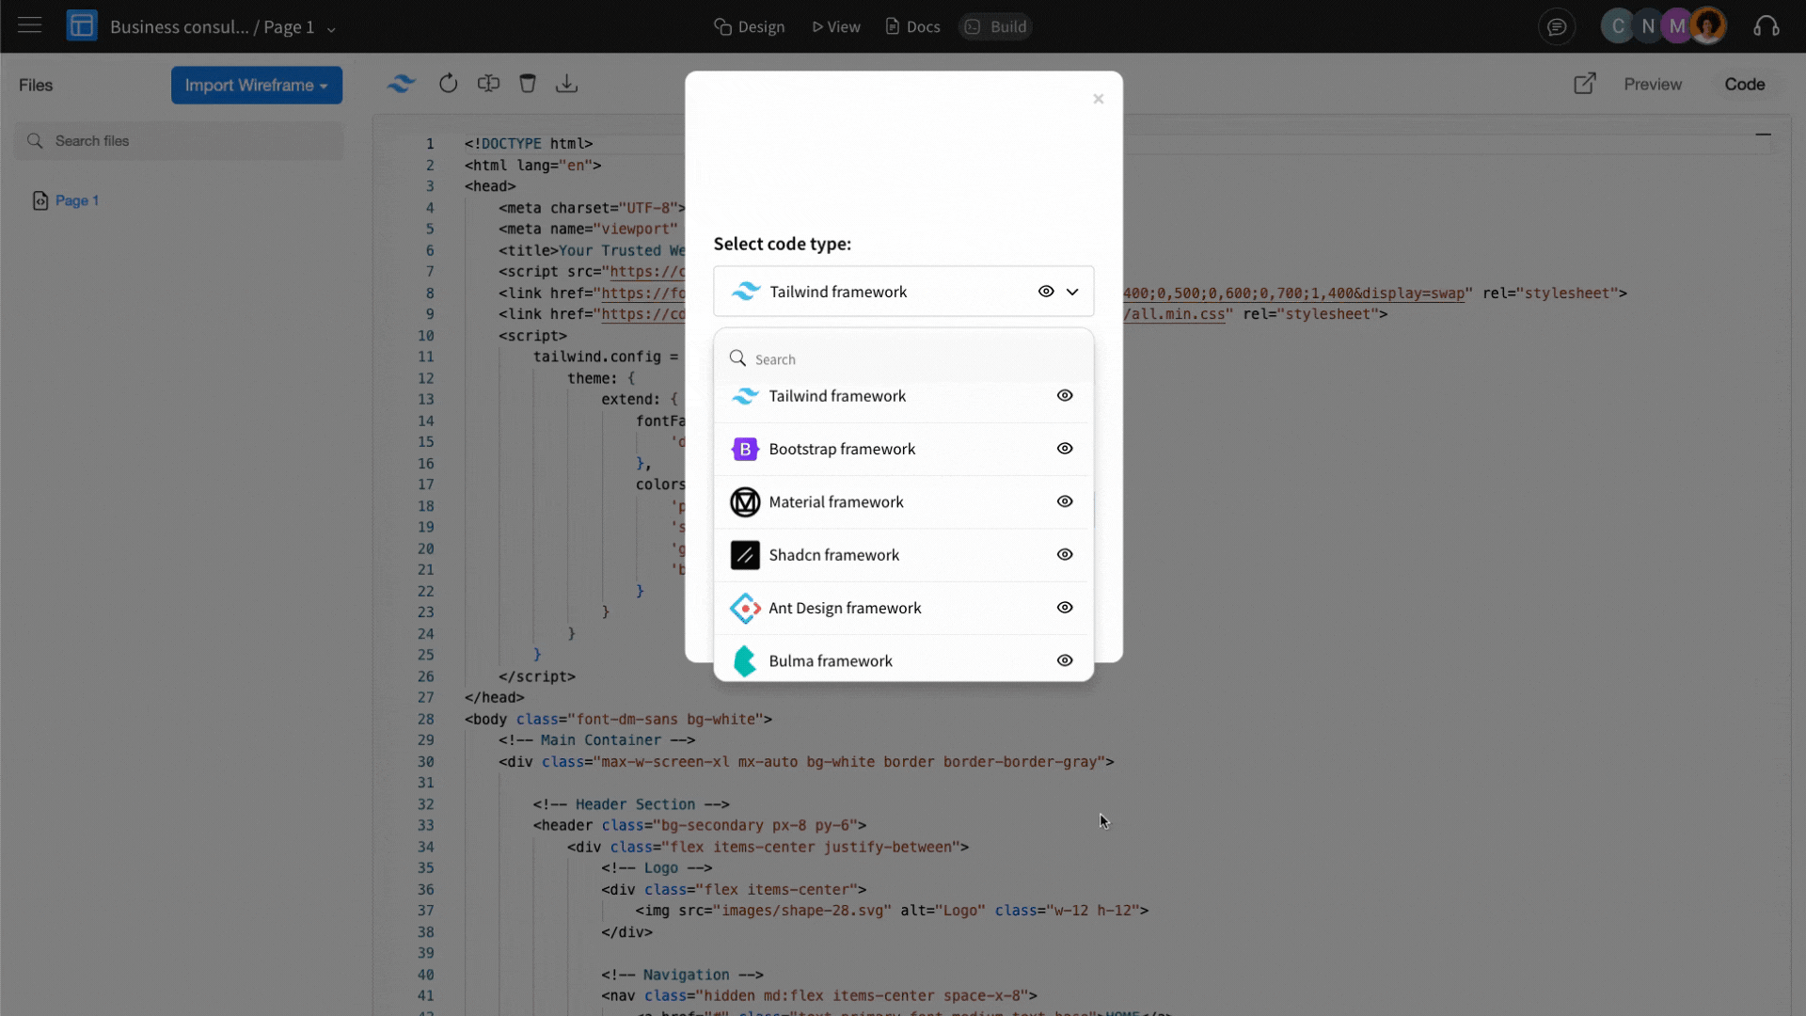This screenshot has width=1806, height=1016.
Task: Click the magnifier icon in Search files
Action: point(35,141)
